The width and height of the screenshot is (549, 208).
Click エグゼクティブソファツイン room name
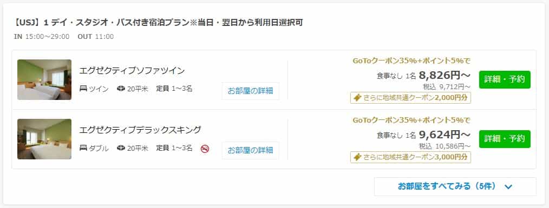tap(132, 71)
